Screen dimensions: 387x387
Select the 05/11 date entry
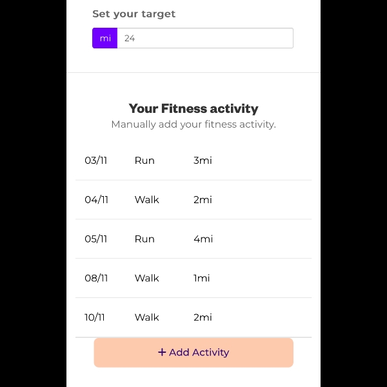pos(96,239)
